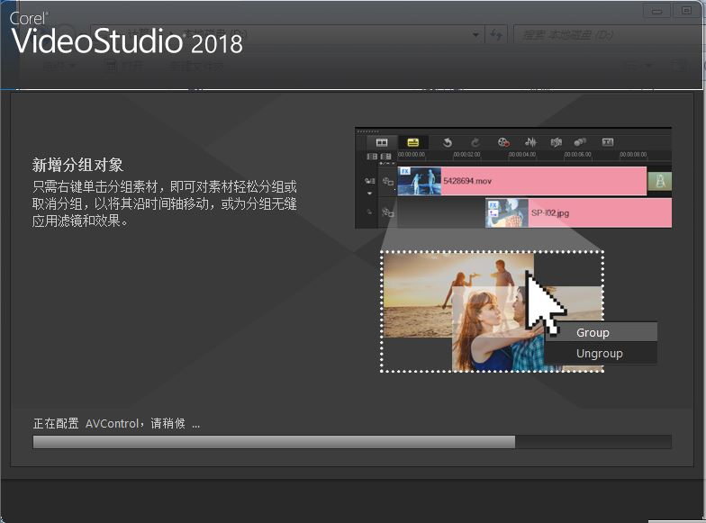Viewport: 706px width, 523px height.
Task: Minimize the background window
Action: coord(657,11)
